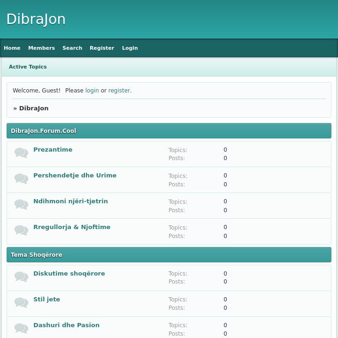Open the Prezantime forum
Image resolution: width=338 pixels, height=338 pixels.
(x=53, y=150)
